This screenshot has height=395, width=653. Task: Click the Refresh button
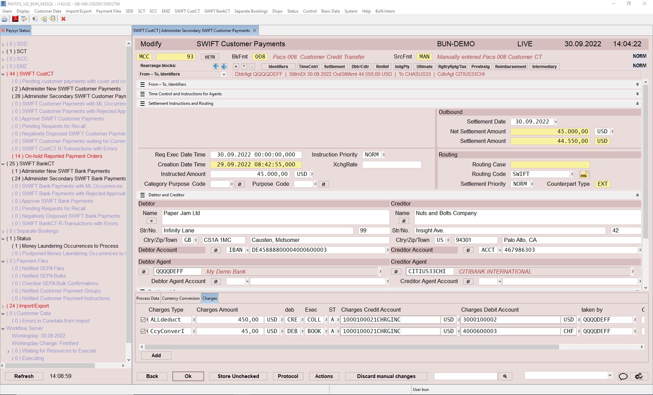click(x=24, y=376)
